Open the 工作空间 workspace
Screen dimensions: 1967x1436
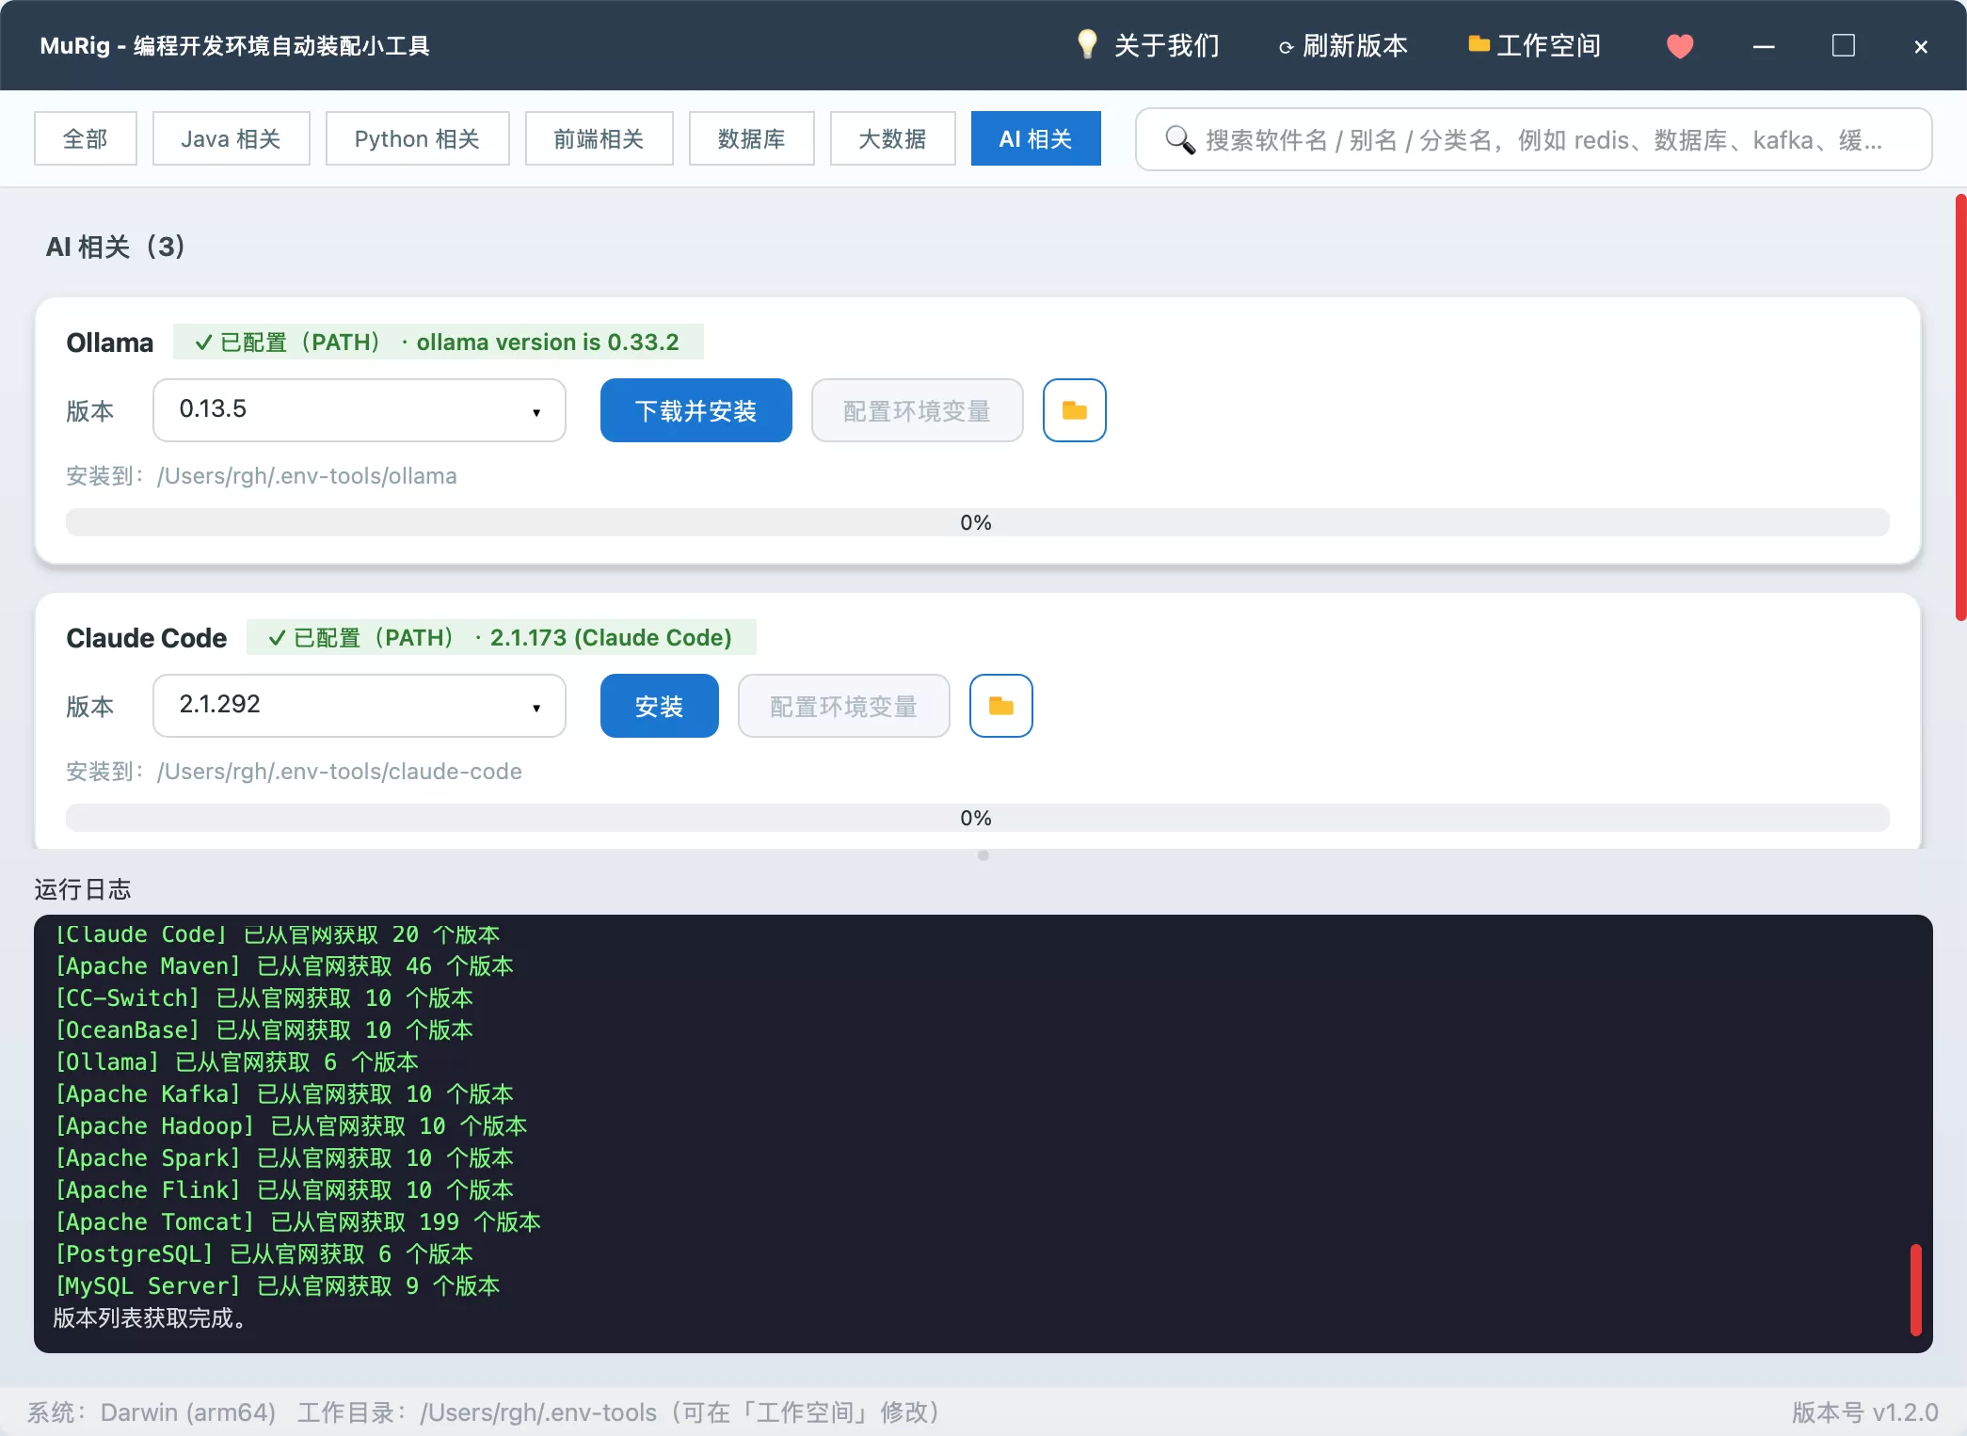1534,45
